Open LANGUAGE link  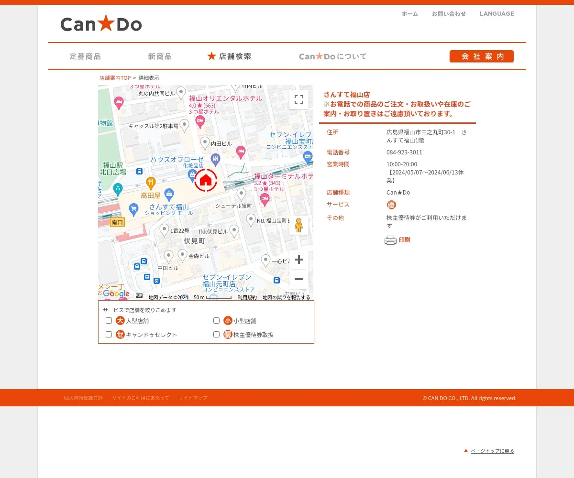coord(497,14)
